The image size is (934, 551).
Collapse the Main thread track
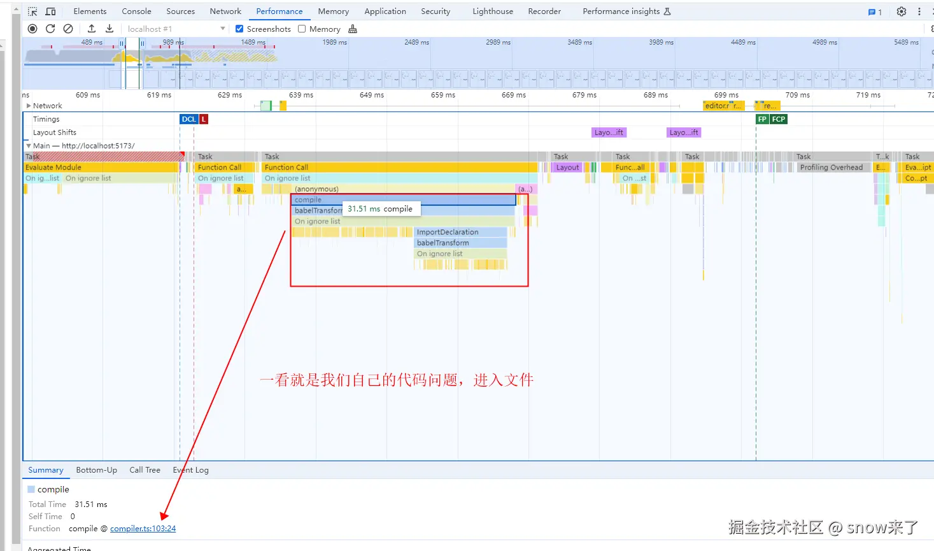pyautogui.click(x=29, y=146)
